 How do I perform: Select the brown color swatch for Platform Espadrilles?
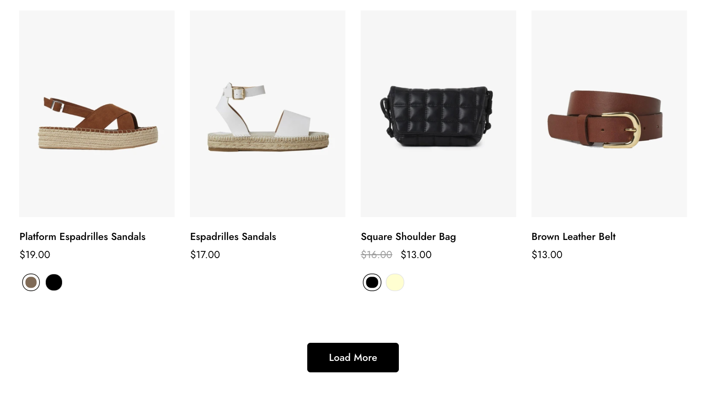click(x=31, y=282)
